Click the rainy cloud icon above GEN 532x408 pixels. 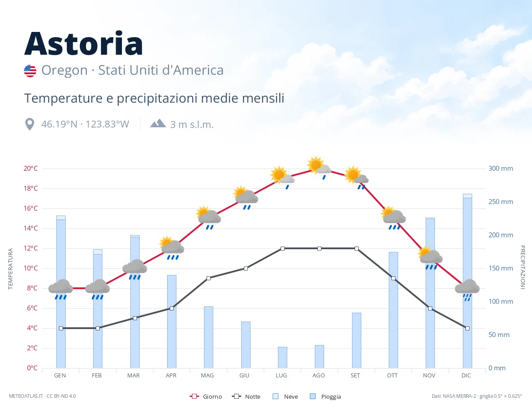coord(61,289)
